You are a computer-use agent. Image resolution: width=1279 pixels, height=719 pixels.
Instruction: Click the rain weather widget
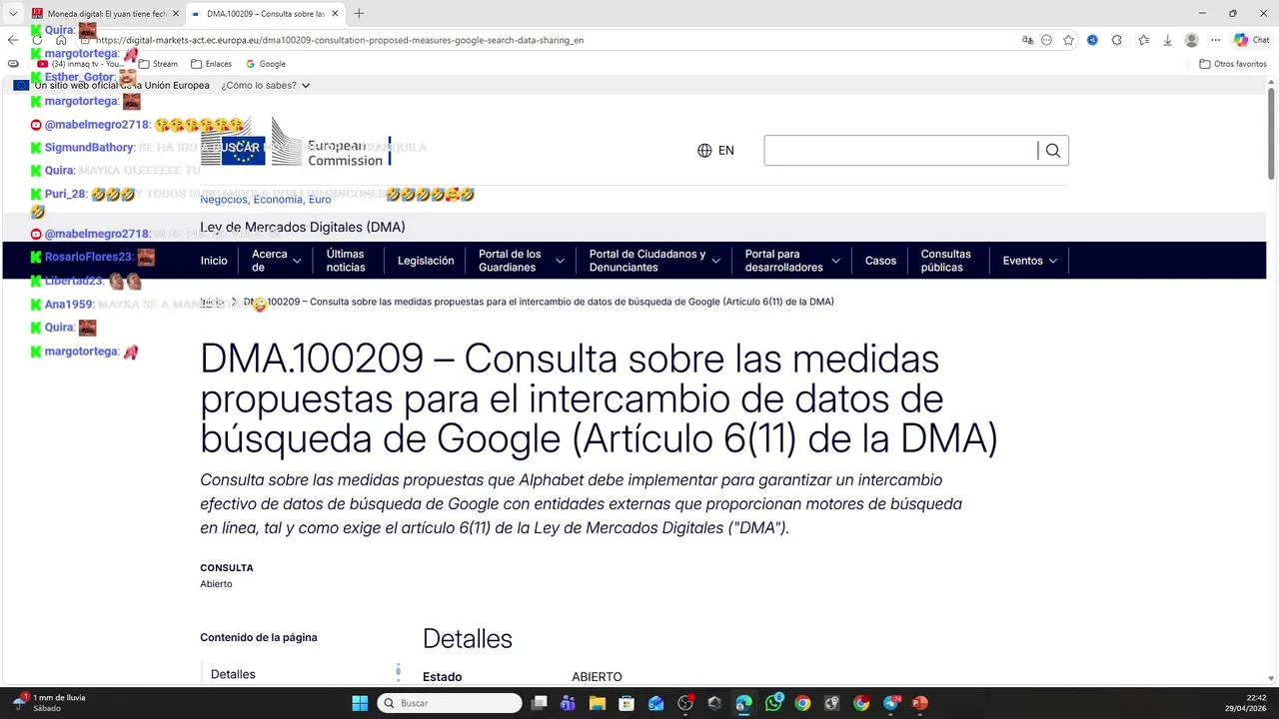(48, 703)
